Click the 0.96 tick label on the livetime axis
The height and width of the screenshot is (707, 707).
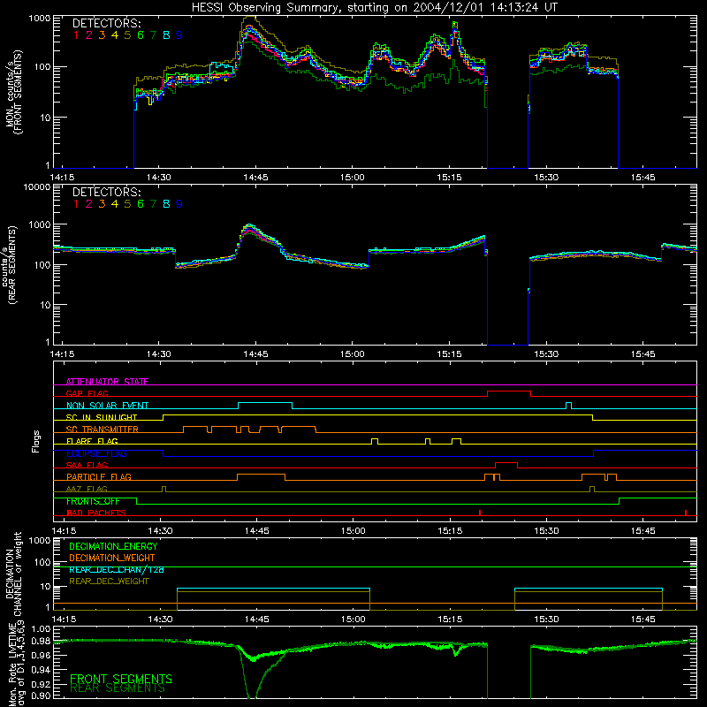[x=41, y=655]
